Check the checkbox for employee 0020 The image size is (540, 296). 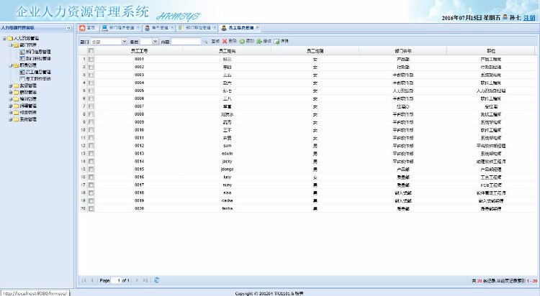tap(91, 208)
